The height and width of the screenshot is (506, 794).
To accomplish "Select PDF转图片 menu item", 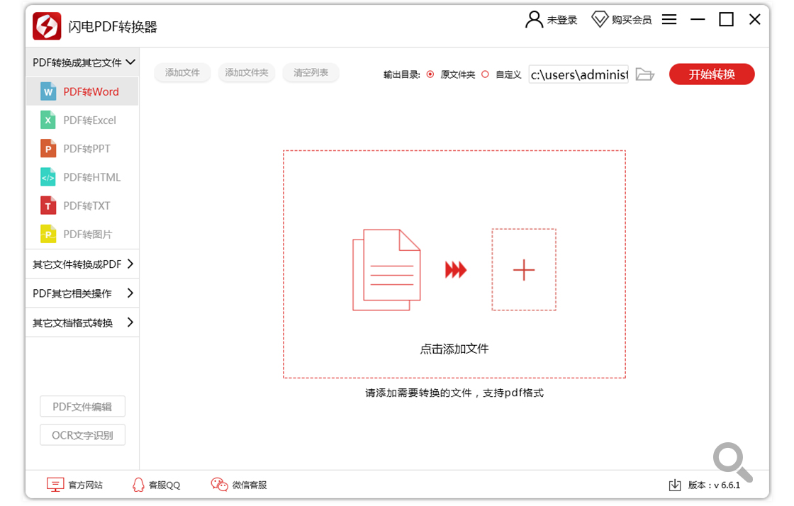I will point(82,234).
